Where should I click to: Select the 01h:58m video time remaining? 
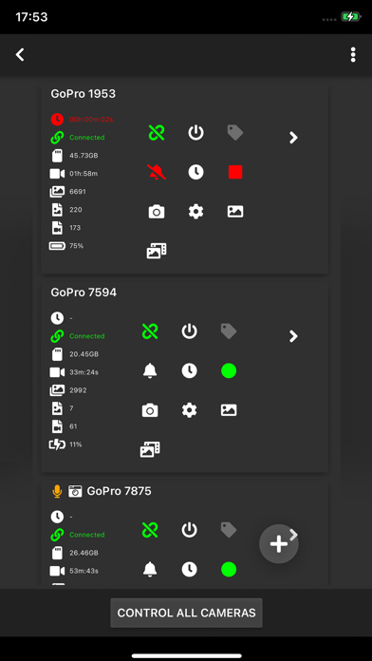[x=84, y=174]
